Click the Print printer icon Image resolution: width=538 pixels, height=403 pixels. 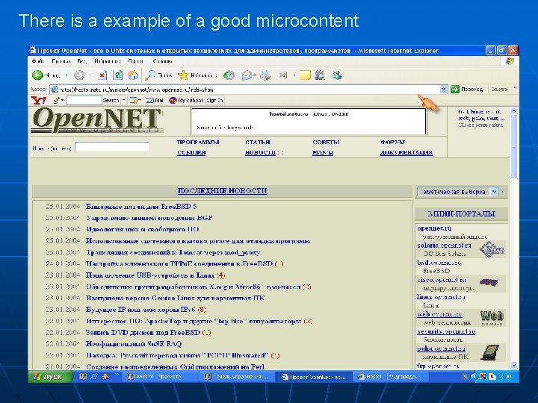(x=265, y=75)
